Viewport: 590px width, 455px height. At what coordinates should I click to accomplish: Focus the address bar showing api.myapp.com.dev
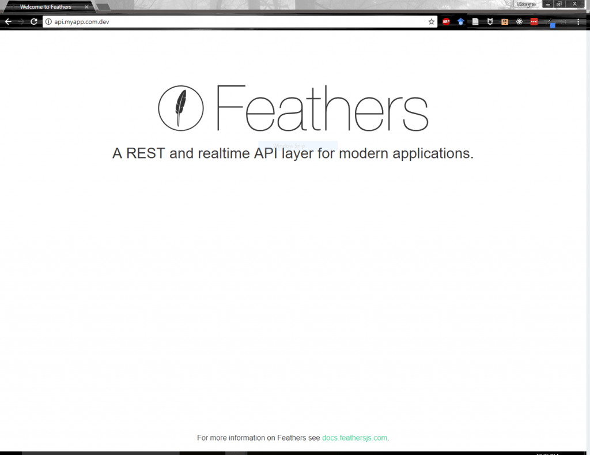(x=240, y=22)
